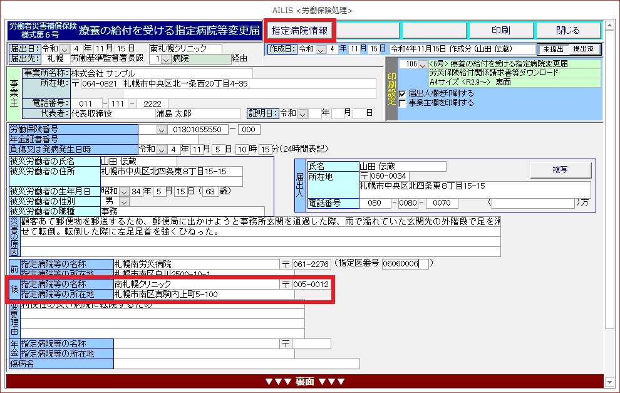Open the print form number 106 dropdown
620x393 pixels.
pos(423,65)
